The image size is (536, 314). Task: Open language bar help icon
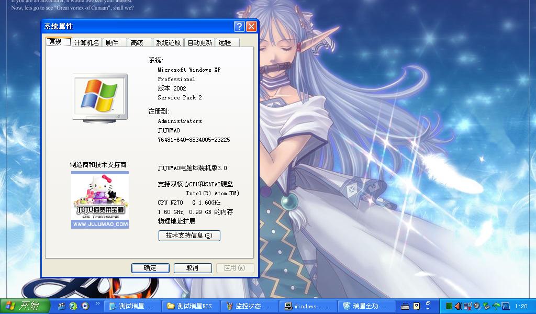416,306
